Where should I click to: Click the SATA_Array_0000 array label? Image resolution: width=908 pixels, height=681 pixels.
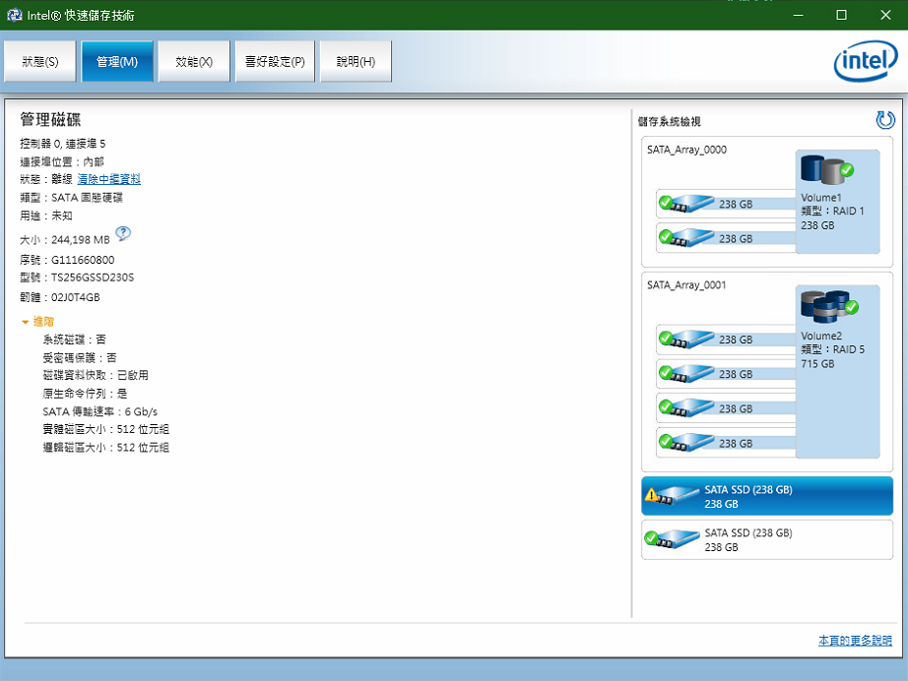click(x=686, y=150)
